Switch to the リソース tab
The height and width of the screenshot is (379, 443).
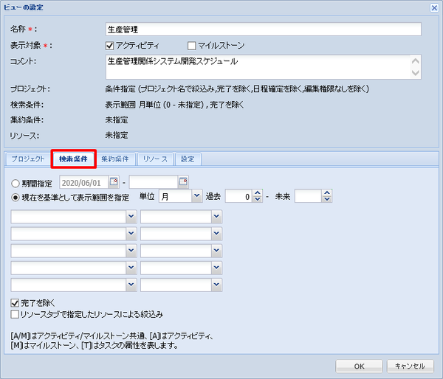point(155,159)
